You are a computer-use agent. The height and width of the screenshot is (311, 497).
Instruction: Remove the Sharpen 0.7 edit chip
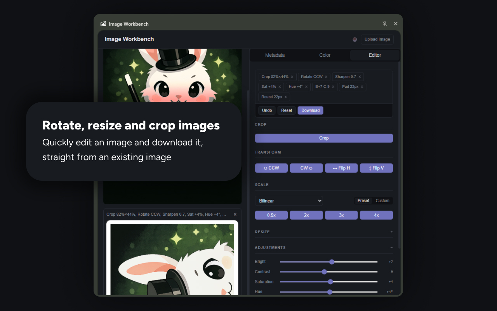(360, 77)
